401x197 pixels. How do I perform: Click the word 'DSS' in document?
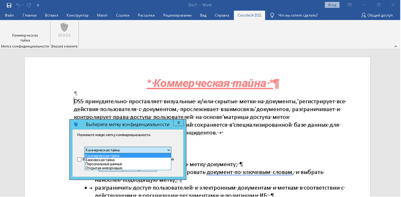(79, 102)
